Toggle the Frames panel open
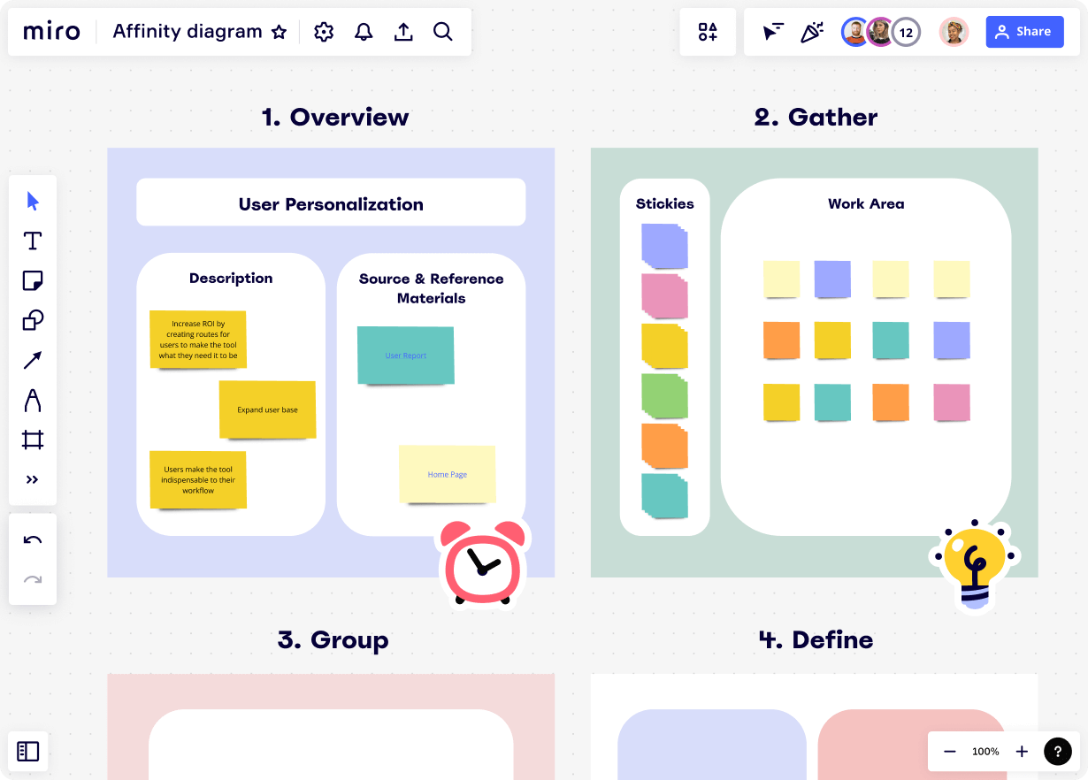Screen dimensions: 1088x780 pyautogui.click(x=28, y=751)
